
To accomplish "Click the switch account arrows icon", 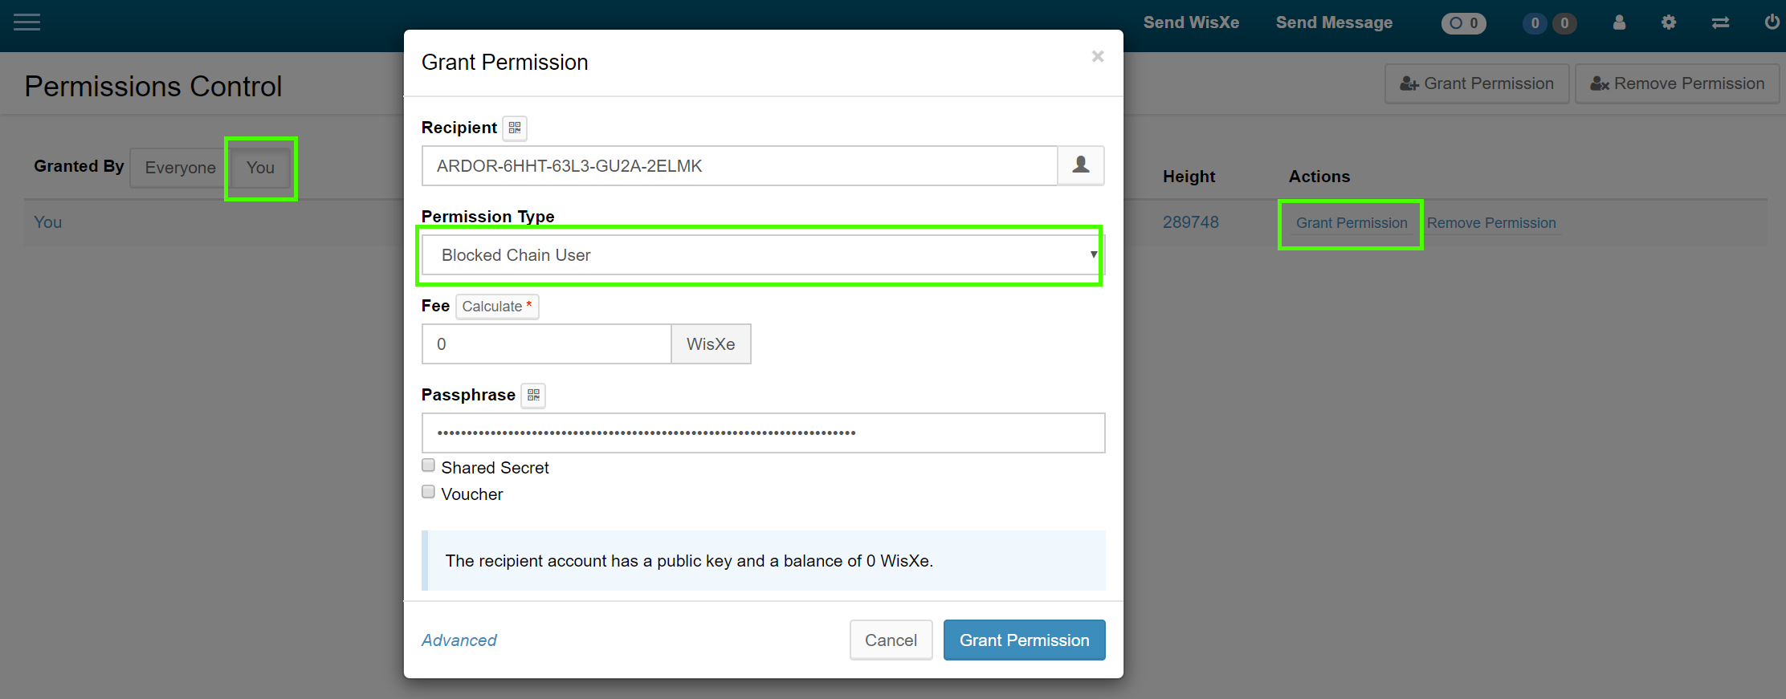I will tap(1720, 22).
